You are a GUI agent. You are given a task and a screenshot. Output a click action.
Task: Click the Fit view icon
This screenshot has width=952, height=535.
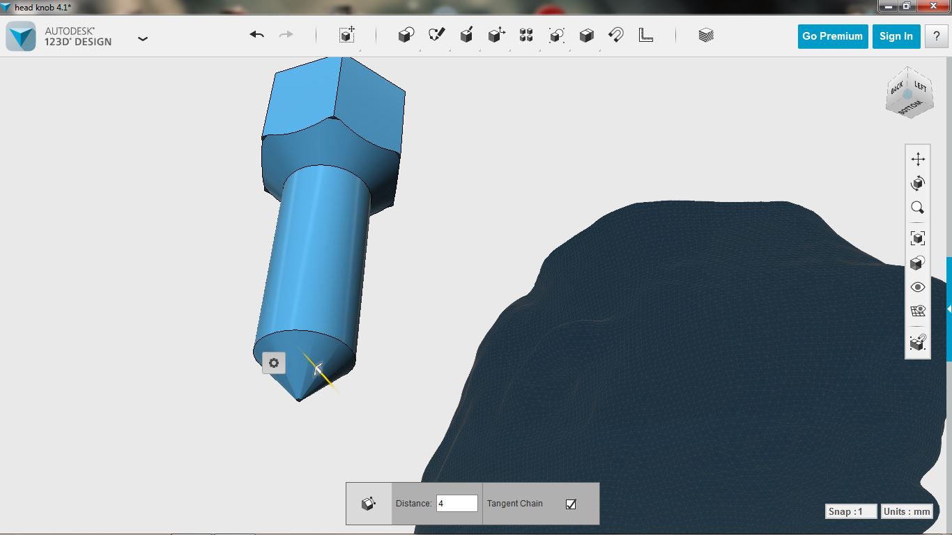click(918, 238)
